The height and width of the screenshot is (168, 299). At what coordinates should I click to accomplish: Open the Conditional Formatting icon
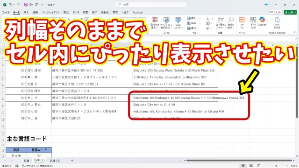pos(155,20)
